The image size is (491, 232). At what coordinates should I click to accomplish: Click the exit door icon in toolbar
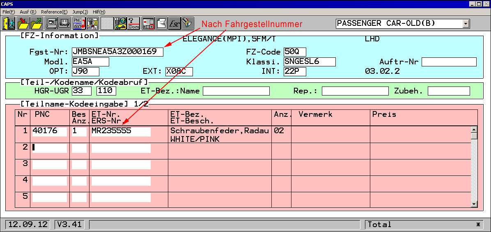point(9,23)
